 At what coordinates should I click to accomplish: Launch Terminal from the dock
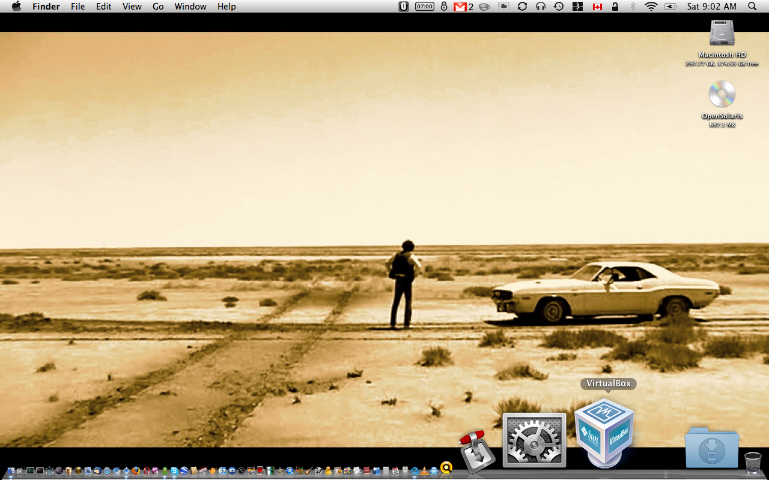40,470
